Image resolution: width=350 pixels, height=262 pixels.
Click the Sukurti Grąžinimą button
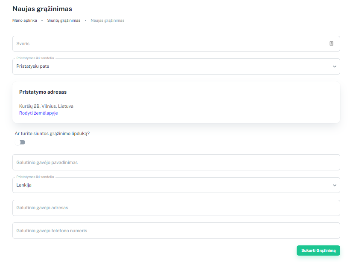318,250
